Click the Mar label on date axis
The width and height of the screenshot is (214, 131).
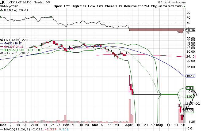(x=95, y=125)
